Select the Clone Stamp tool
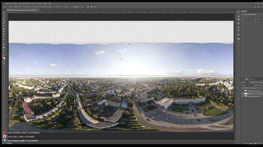This screenshot has width=263, height=147. (x=4, y=29)
